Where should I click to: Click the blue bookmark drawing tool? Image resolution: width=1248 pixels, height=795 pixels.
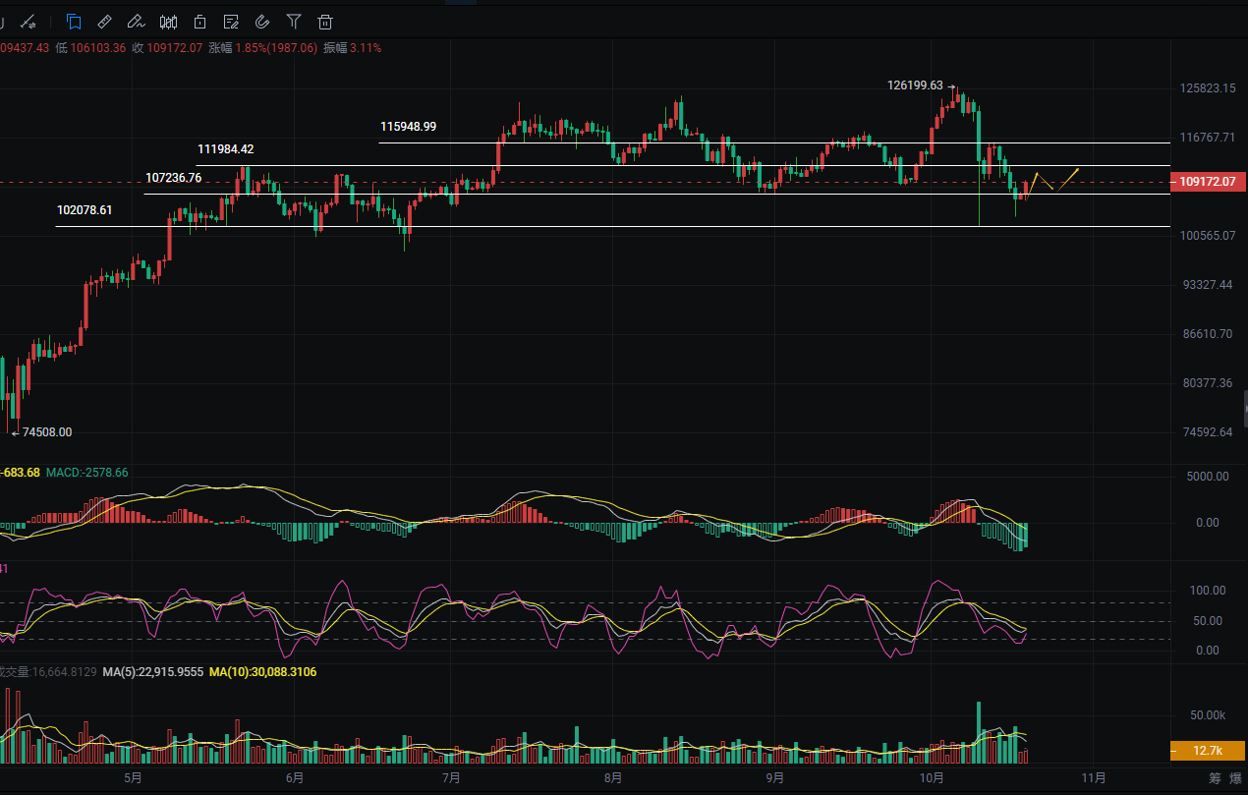74,21
